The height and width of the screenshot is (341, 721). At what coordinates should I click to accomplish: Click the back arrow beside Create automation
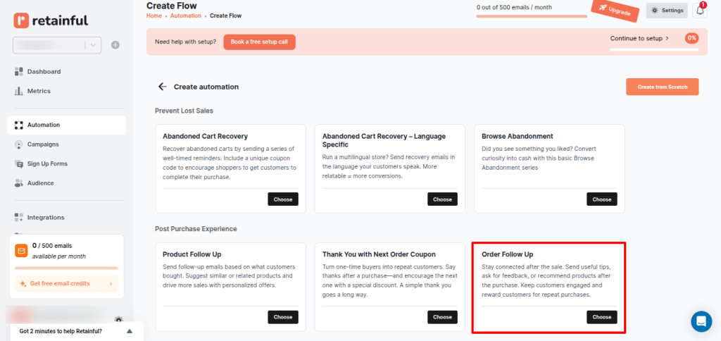point(162,87)
